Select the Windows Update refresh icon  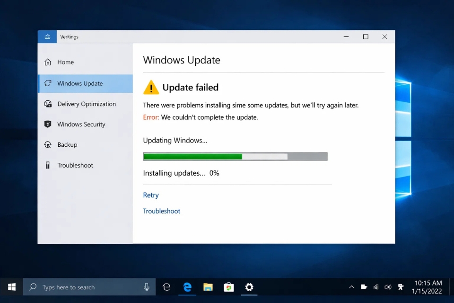[x=48, y=83]
